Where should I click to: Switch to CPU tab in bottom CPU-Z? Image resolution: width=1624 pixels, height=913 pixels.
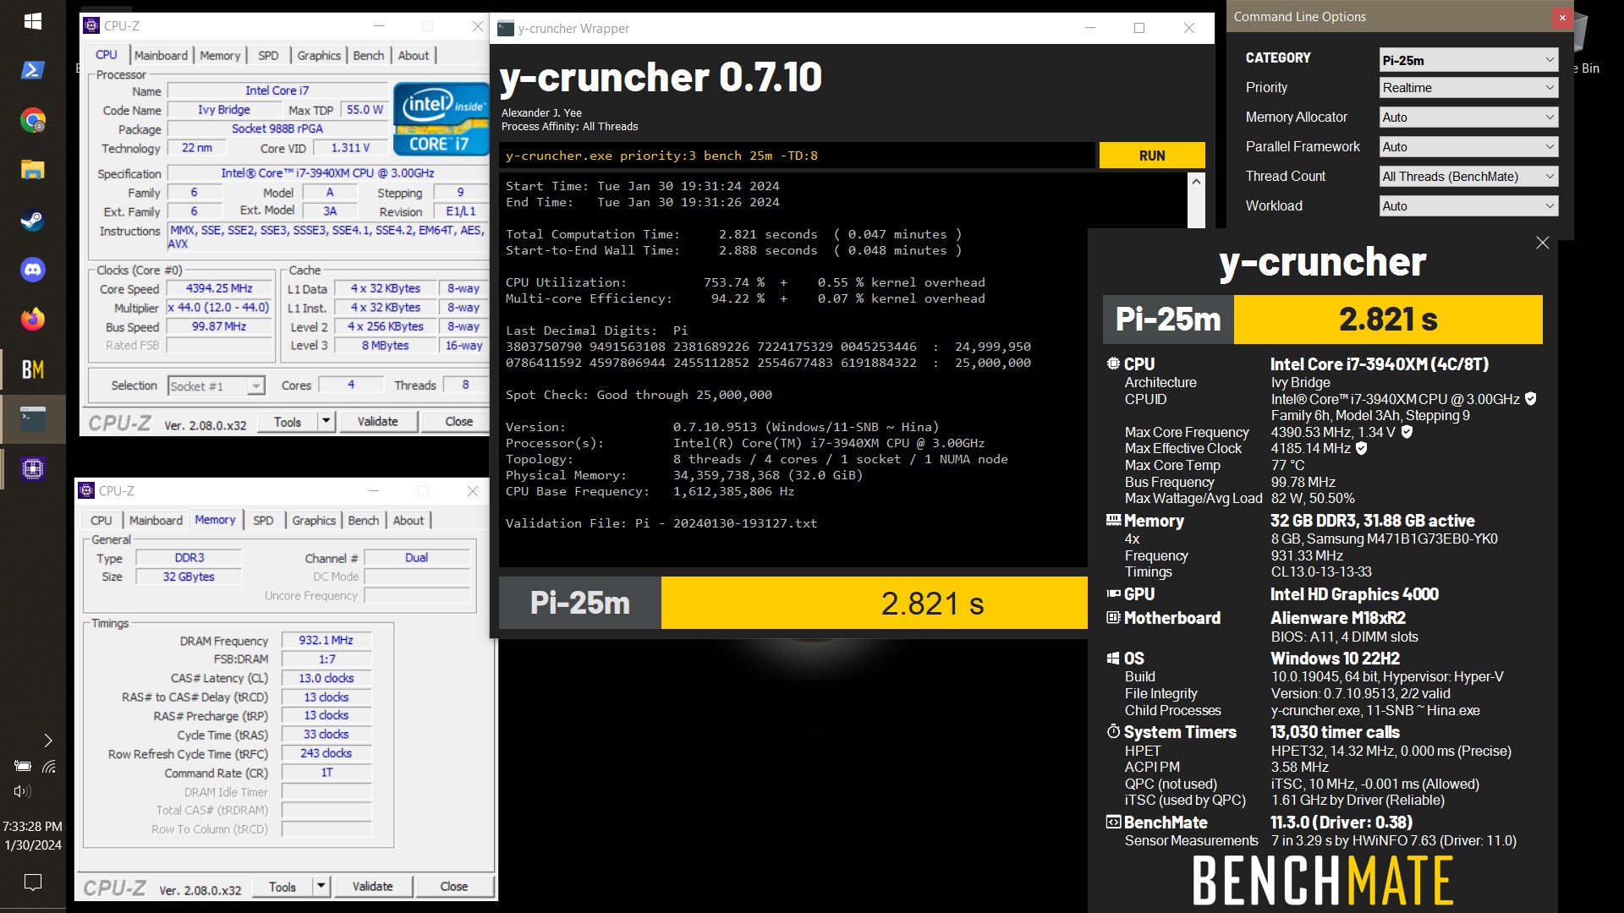click(101, 520)
